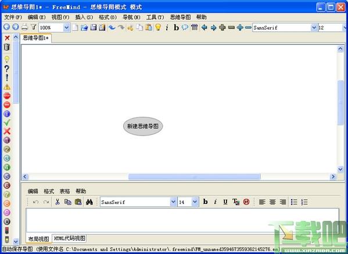The image size is (348, 254).
Task: Click the filter funnel icon
Action: [34, 27]
